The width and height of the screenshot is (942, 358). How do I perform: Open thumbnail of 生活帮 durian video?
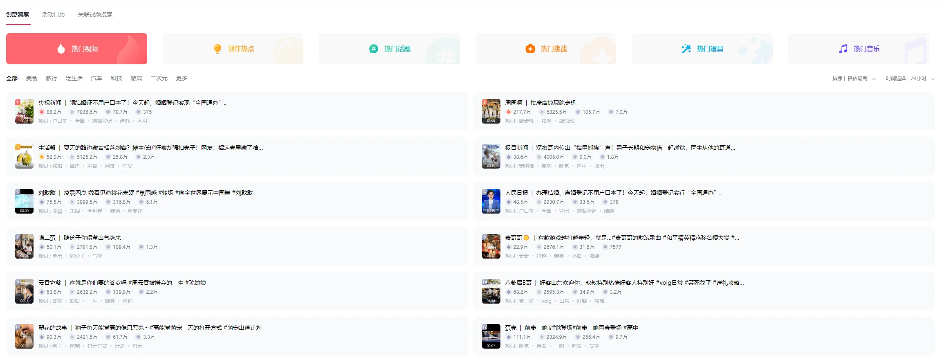pyautogui.click(x=24, y=156)
